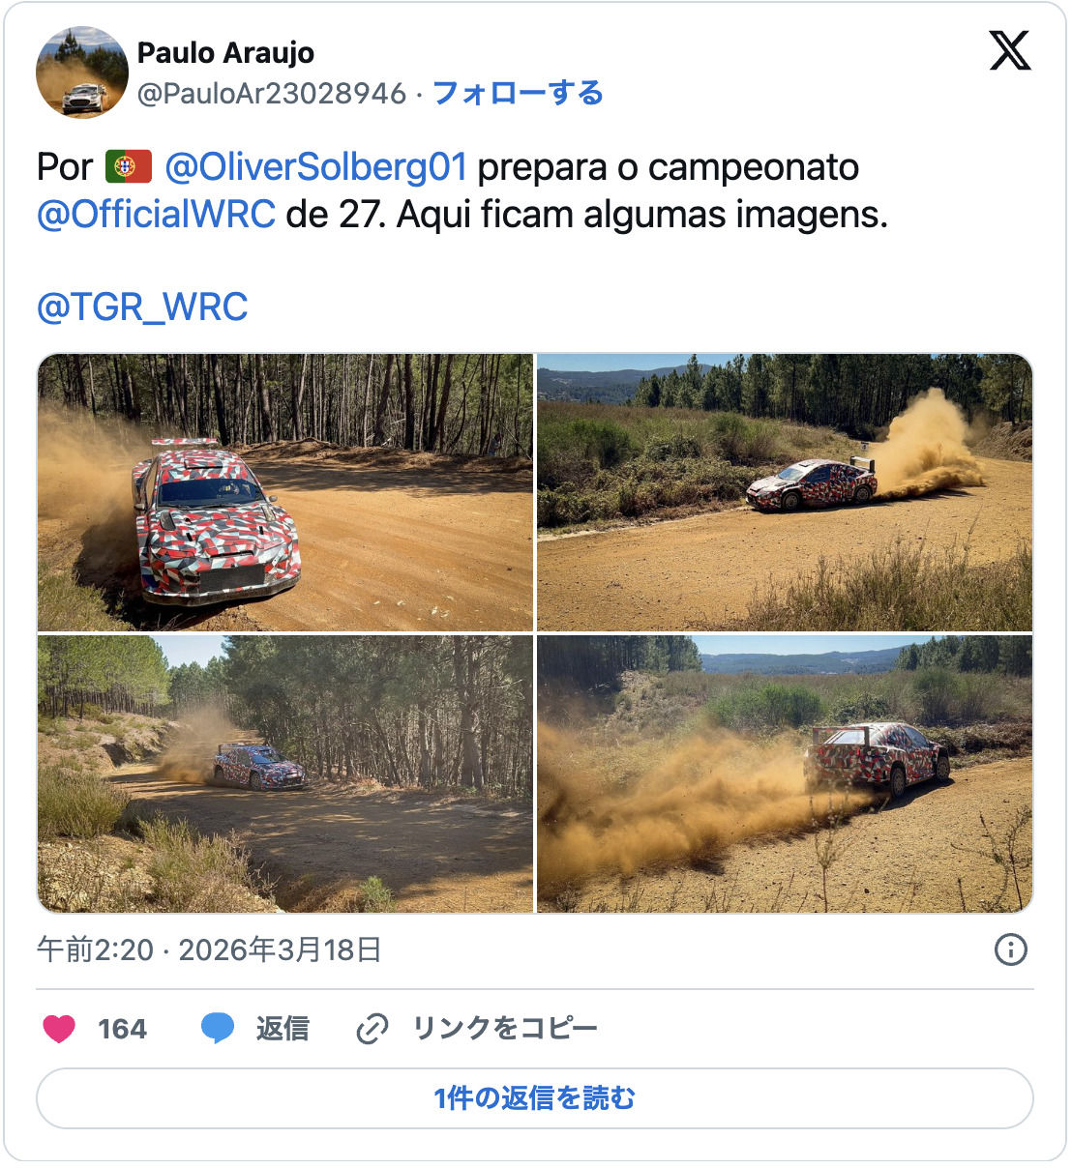Click the blue reply bubble icon

[218, 1029]
